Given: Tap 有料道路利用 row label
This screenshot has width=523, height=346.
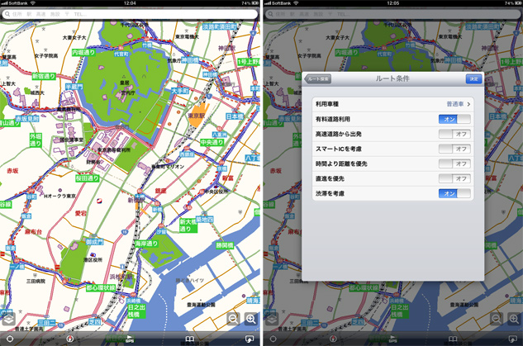Looking at the screenshot, I should point(332,119).
